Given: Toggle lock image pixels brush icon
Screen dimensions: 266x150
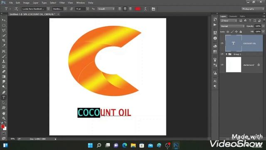Looking at the screenshot, I should click(232, 32).
